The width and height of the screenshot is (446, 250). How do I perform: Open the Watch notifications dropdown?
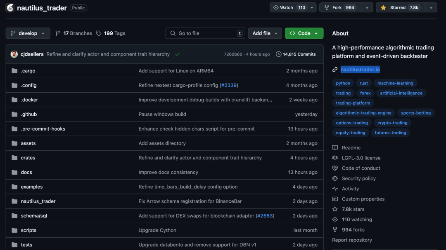(x=293, y=8)
